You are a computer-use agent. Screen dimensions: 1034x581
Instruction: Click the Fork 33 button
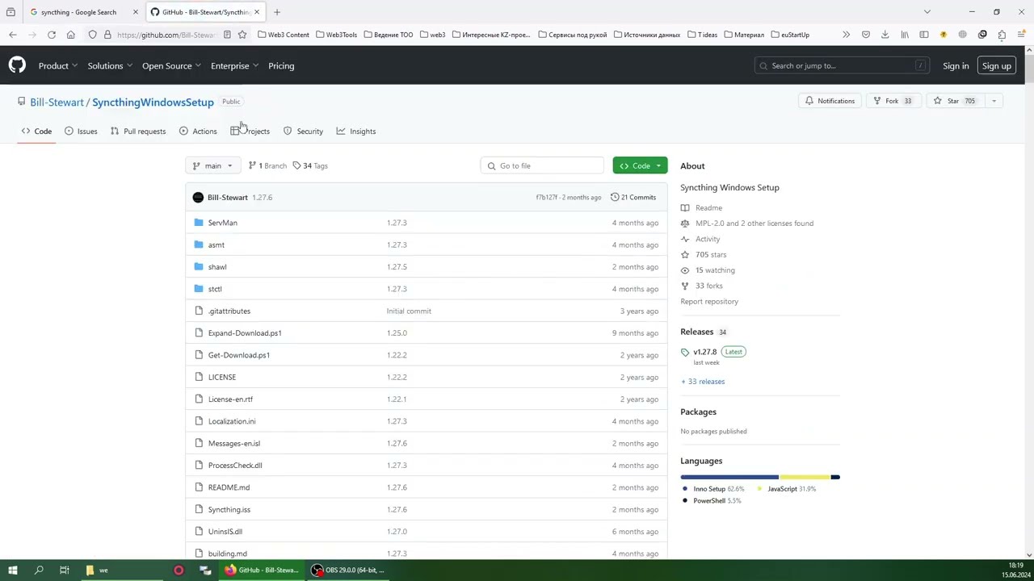tap(893, 101)
